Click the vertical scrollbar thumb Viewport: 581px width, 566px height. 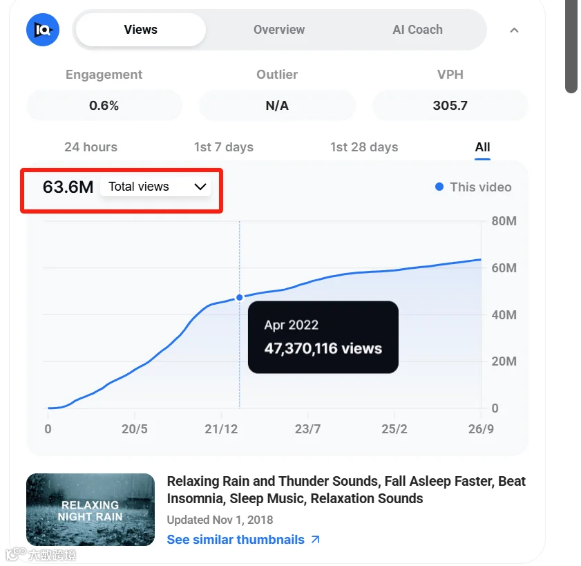(x=571, y=46)
